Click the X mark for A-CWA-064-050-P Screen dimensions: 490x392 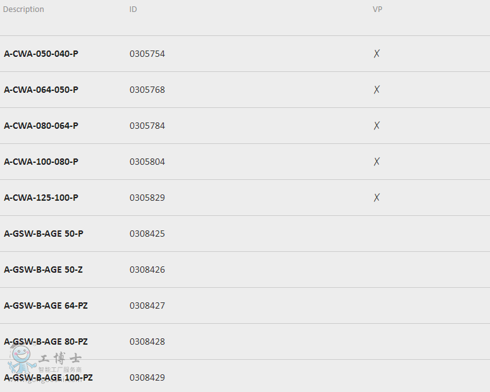tap(377, 90)
